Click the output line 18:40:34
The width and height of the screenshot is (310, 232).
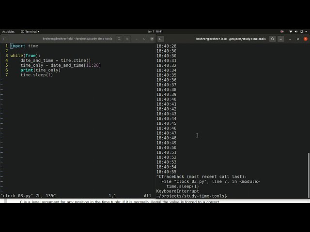(x=167, y=70)
